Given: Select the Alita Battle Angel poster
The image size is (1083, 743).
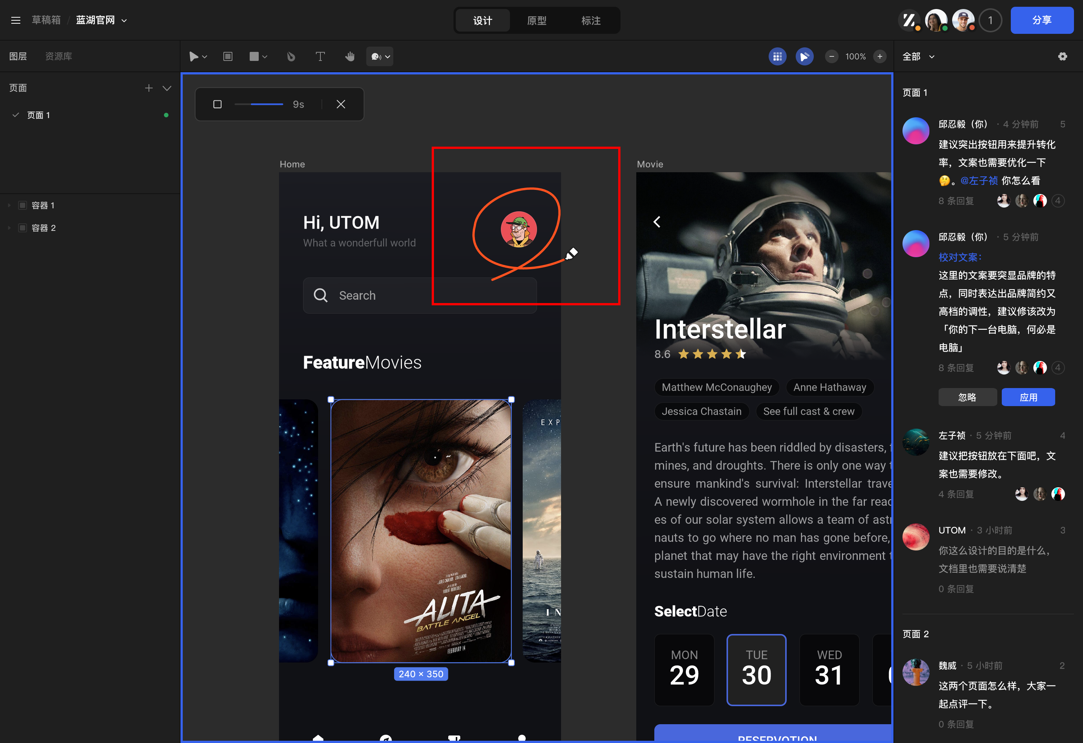Looking at the screenshot, I should 421,531.
